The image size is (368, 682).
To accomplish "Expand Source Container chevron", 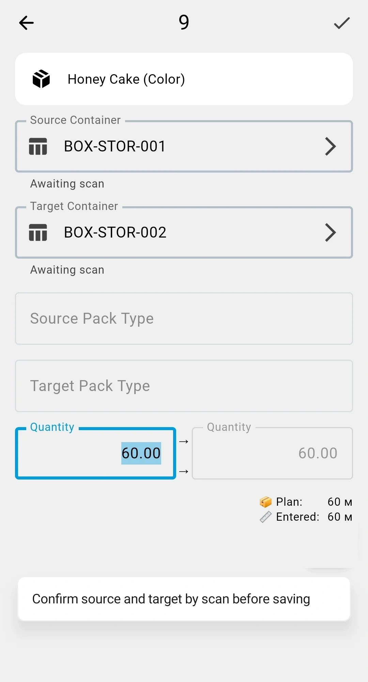I will click(x=330, y=146).
